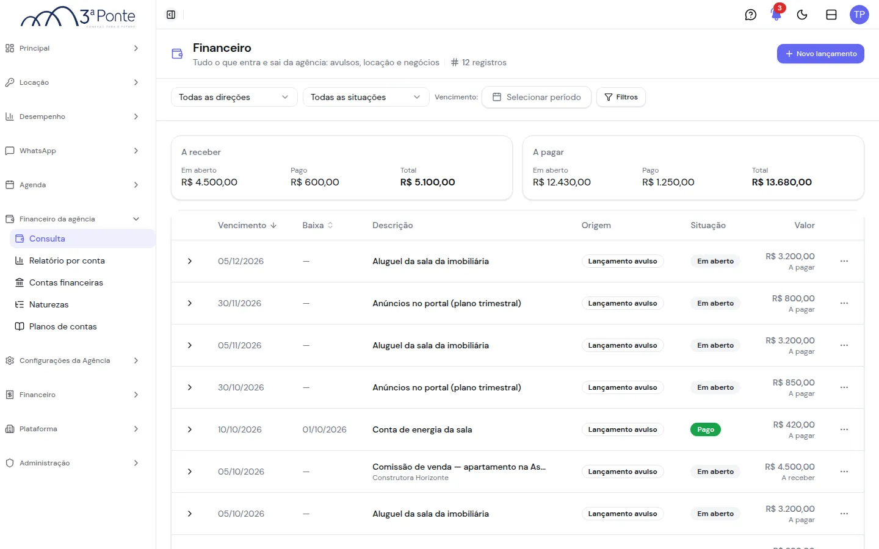Image resolution: width=879 pixels, height=549 pixels.
Task: Open the Filtros button
Action: pyautogui.click(x=621, y=97)
